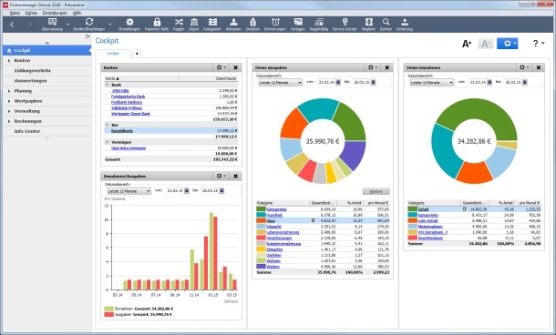This screenshot has height=335, width=556.
Task: Open date range dropdown in Meine Einnahmen
Action: coord(432,83)
